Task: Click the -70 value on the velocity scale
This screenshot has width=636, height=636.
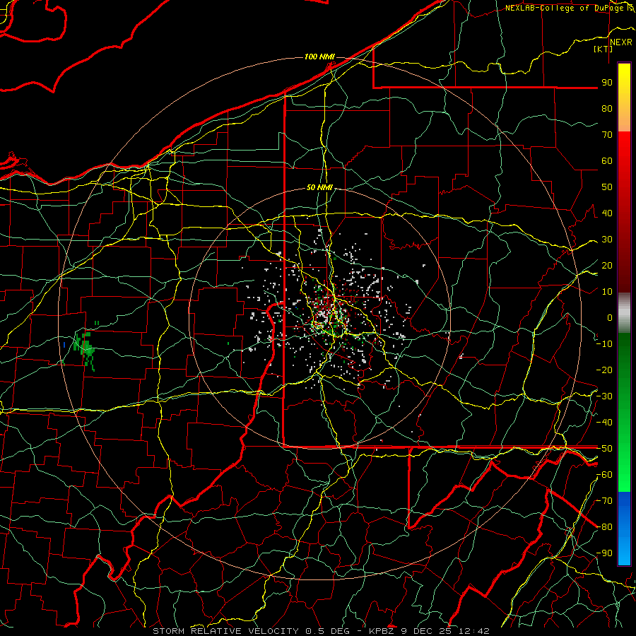Action: coord(604,501)
